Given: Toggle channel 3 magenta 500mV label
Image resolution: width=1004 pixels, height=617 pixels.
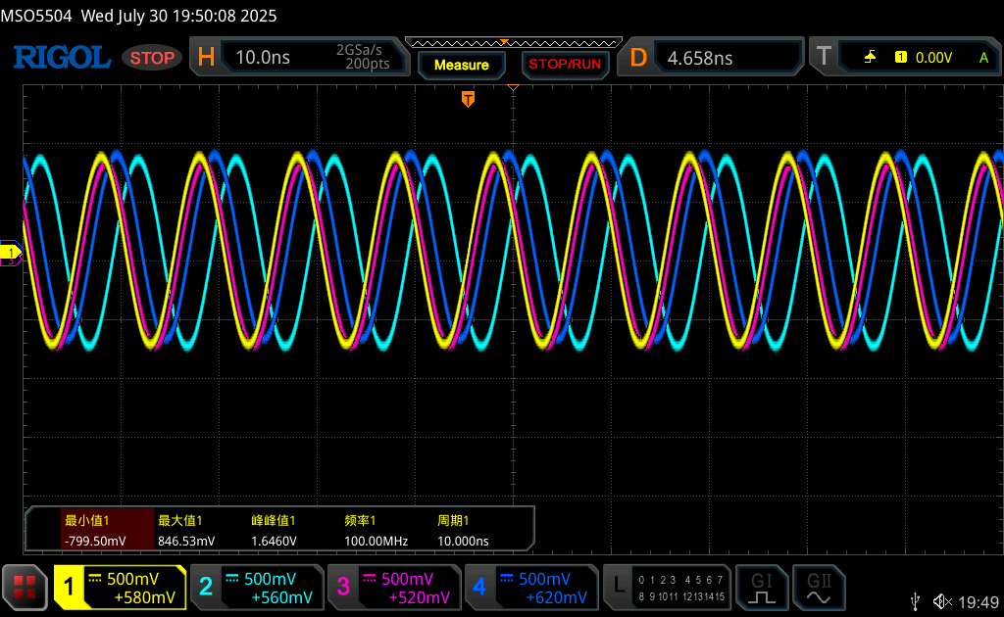Looking at the screenshot, I should coord(407,579).
